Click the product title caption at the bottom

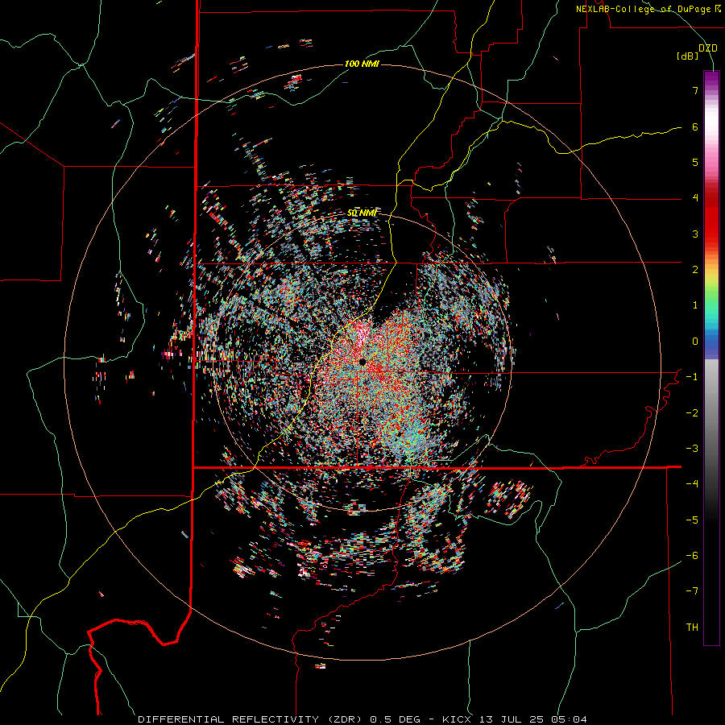pos(362,719)
